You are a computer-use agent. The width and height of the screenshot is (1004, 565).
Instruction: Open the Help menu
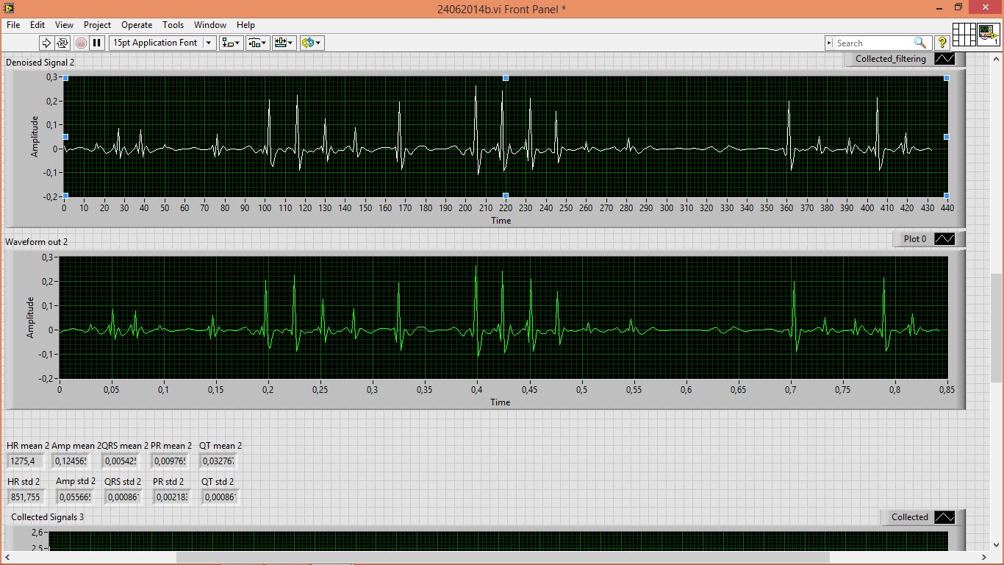tap(245, 24)
